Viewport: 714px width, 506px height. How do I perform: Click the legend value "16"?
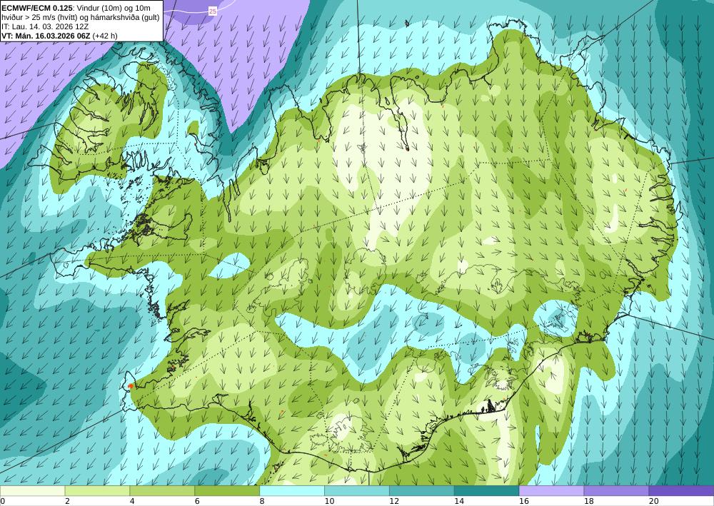(523, 501)
